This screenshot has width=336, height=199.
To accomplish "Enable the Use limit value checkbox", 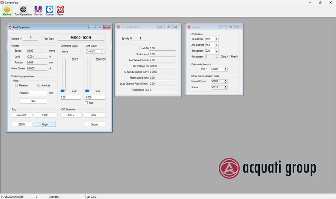I will click(86, 103).
